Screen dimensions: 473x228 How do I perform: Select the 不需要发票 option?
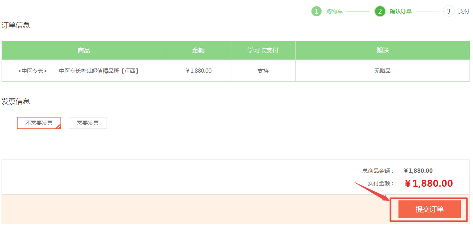click(39, 123)
